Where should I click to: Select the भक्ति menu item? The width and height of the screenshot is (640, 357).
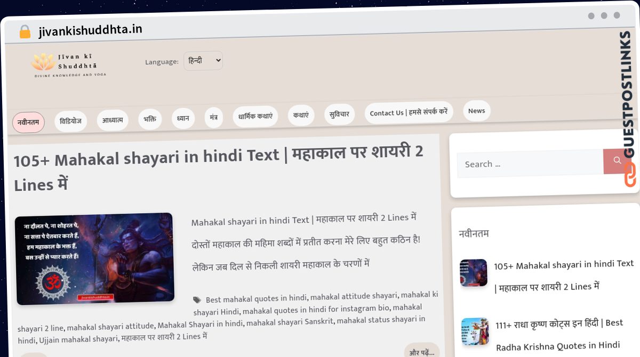(x=150, y=118)
